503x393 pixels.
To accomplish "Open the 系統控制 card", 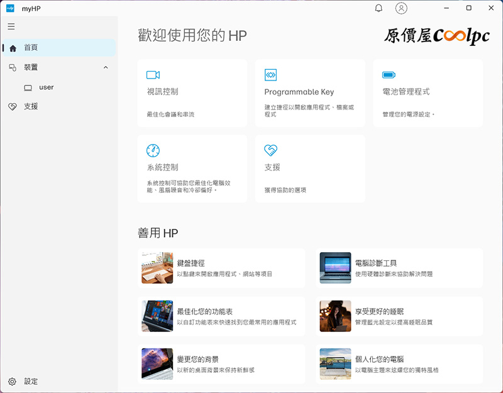I will coord(192,169).
